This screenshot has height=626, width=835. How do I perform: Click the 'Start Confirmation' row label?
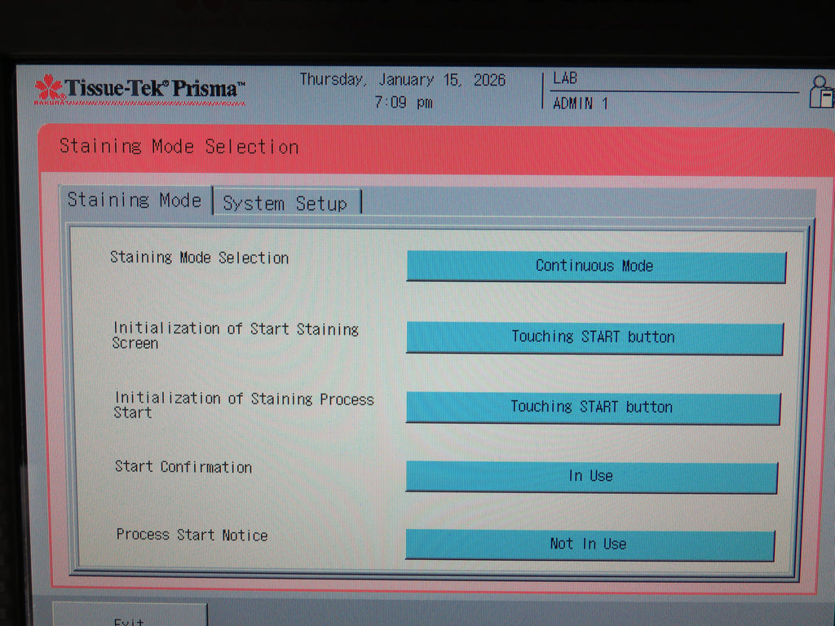[x=183, y=467]
